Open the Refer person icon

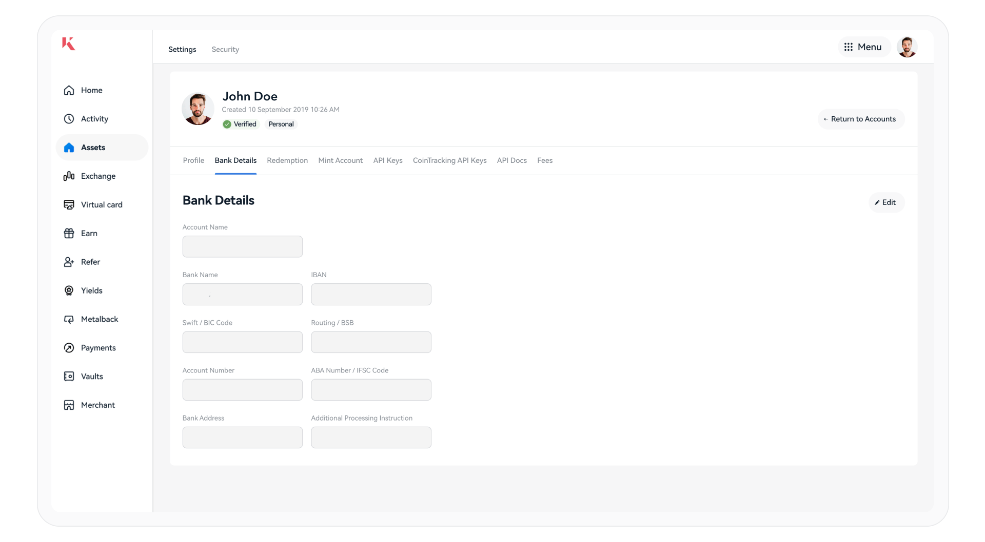click(69, 262)
